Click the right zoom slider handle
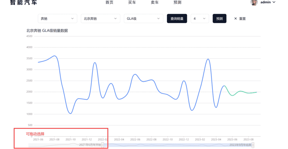The height and width of the screenshot is (149, 288). (x=253, y=145)
